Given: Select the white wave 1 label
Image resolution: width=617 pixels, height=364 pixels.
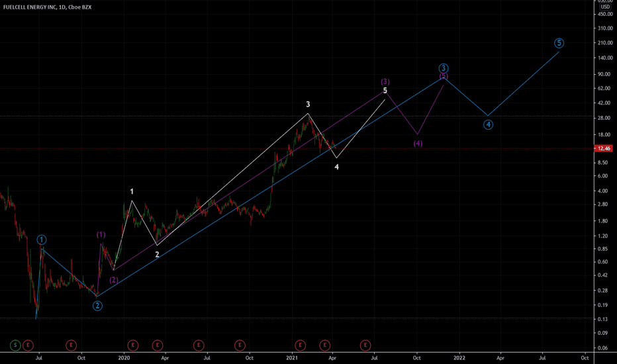Looking at the screenshot, I should (132, 191).
